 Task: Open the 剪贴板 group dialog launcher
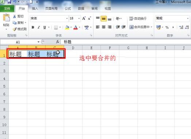pyautogui.click(x=26, y=35)
